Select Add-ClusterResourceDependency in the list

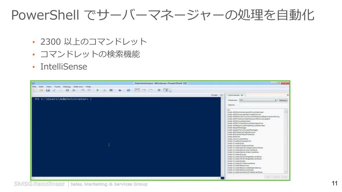(x=244, y=168)
